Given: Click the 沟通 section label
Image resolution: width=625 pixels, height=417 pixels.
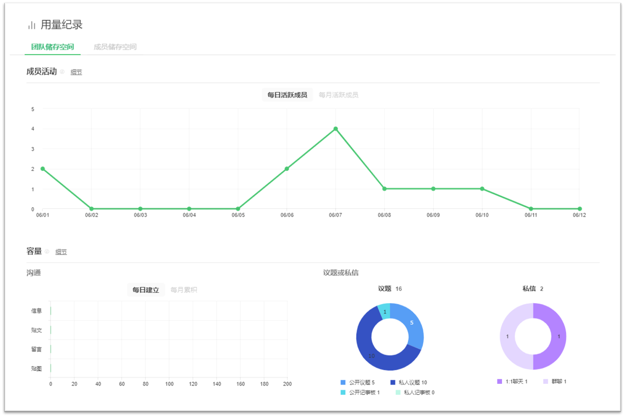Looking at the screenshot, I should tap(34, 273).
